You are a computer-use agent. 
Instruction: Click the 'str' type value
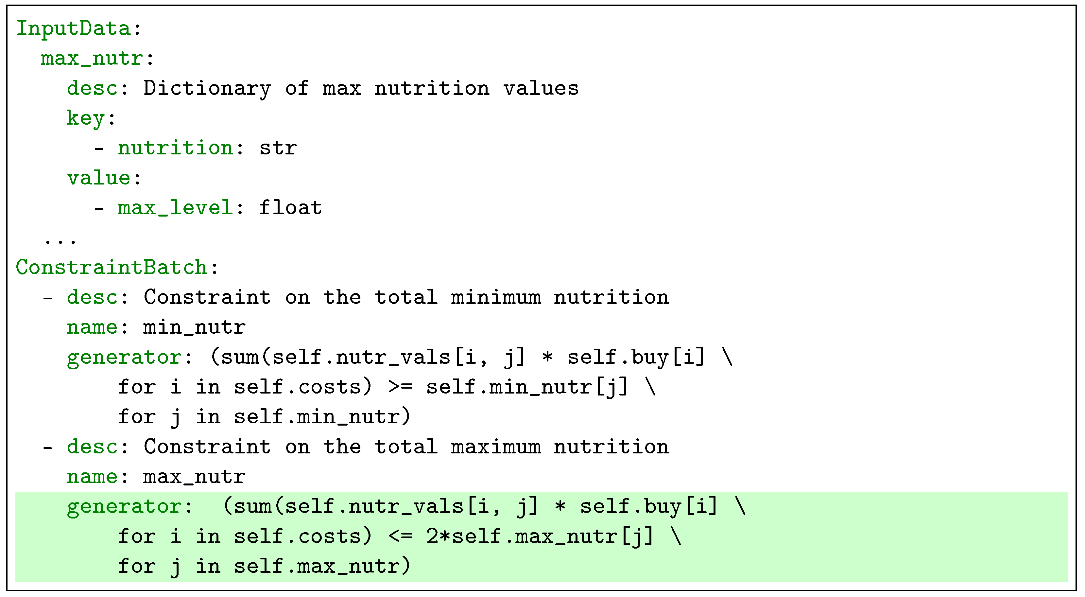(x=278, y=148)
